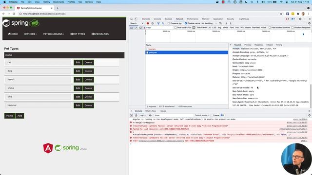Clear the console output
This screenshot has height=175, width=312.
pyautogui.click(x=136, y=116)
